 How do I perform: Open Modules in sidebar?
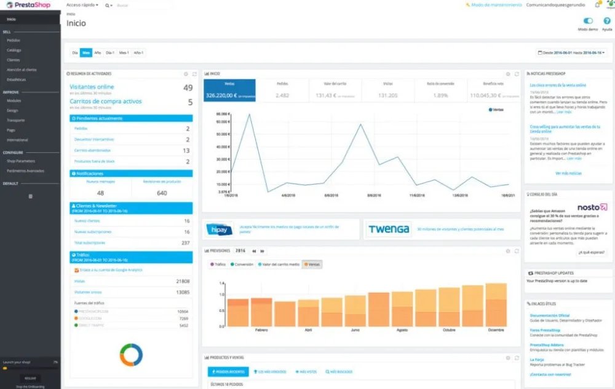tap(14, 101)
